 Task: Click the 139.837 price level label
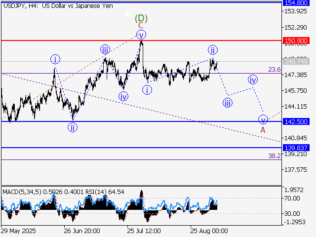point(297,148)
